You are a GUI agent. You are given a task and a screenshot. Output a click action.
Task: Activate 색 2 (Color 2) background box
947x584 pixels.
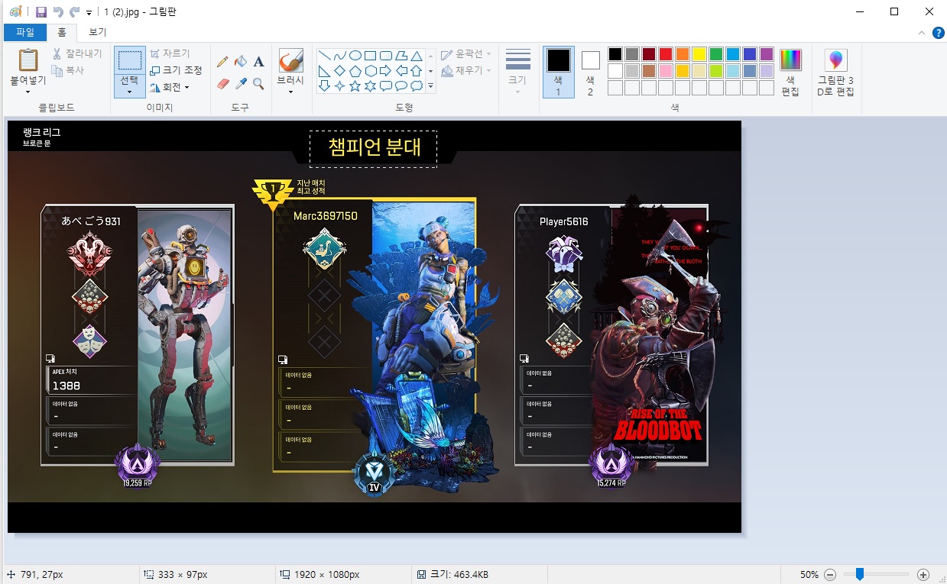pos(590,72)
